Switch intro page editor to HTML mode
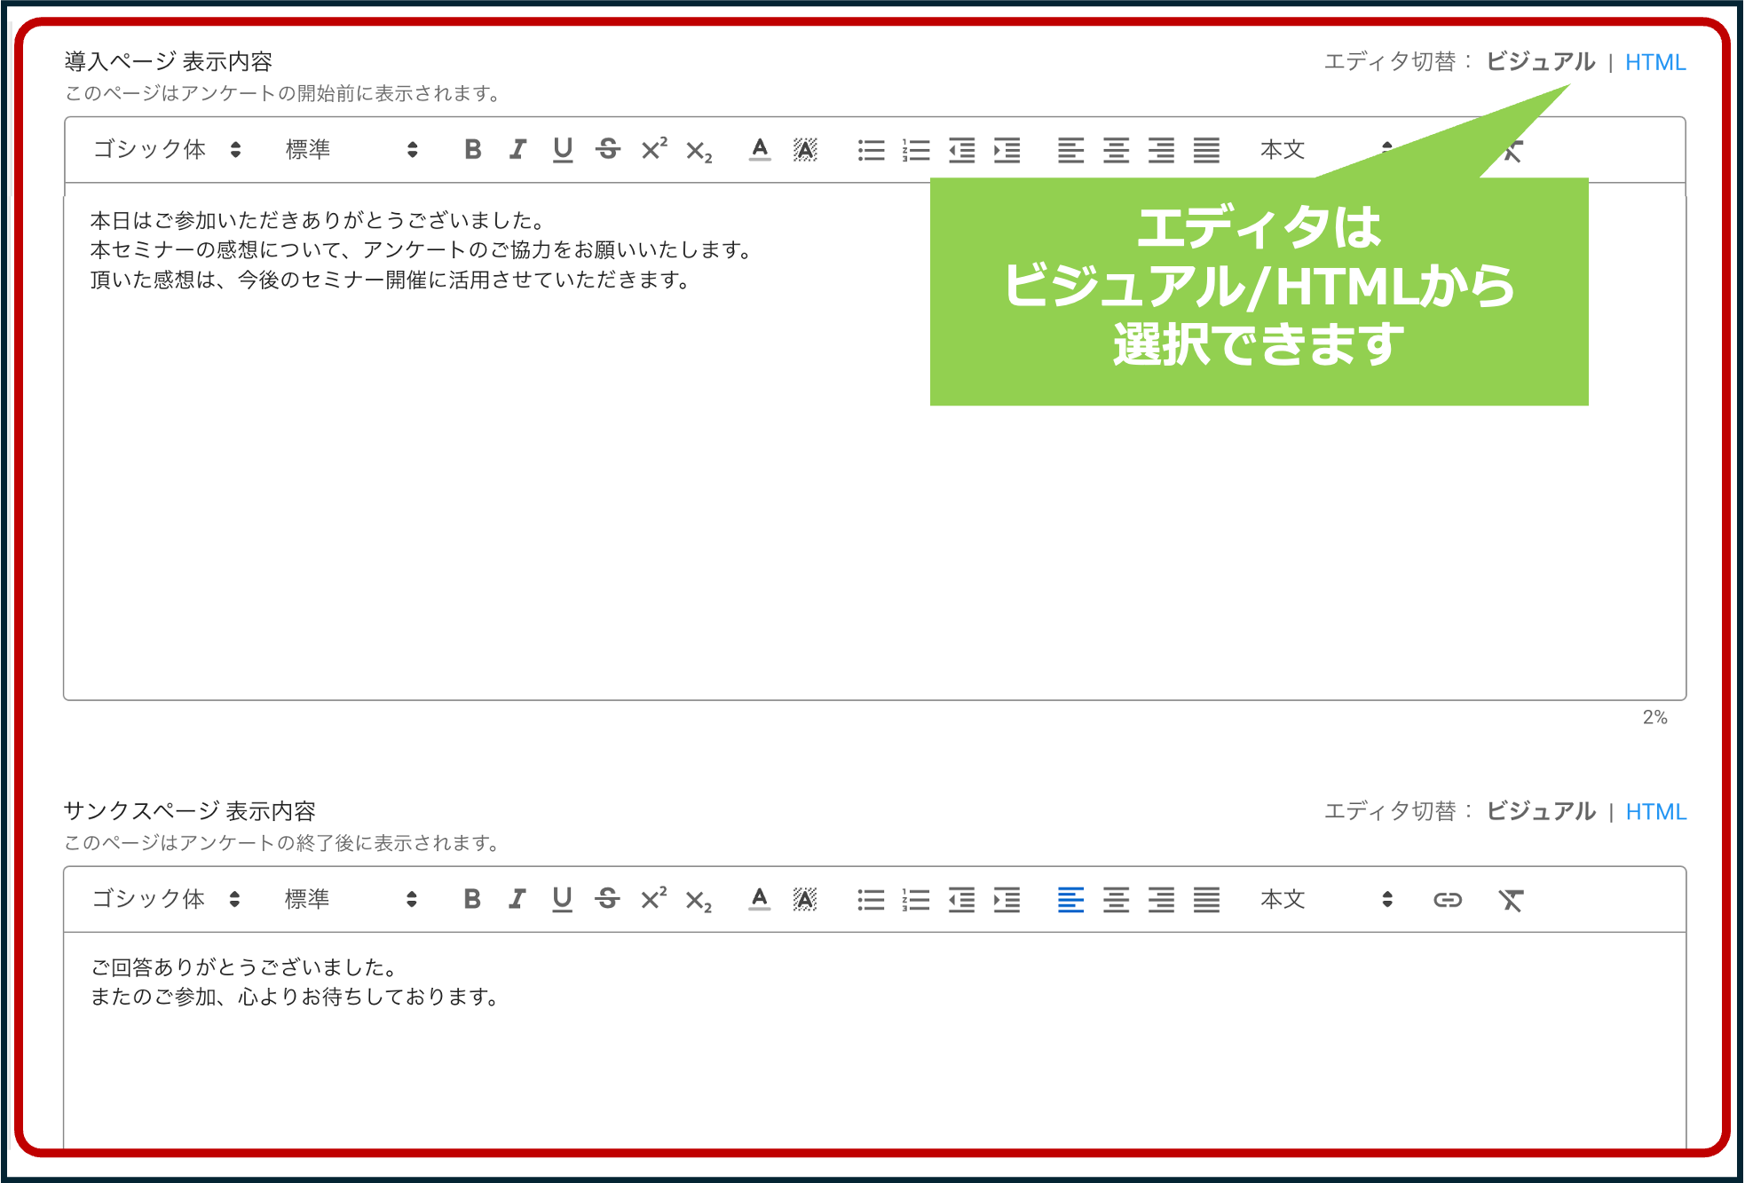 click(x=1655, y=62)
